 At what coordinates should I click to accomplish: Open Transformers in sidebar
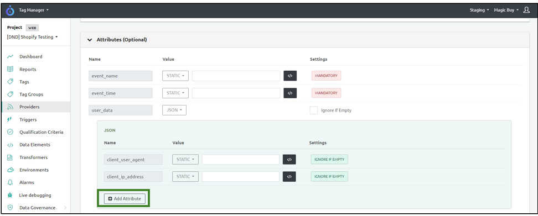[x=34, y=157]
